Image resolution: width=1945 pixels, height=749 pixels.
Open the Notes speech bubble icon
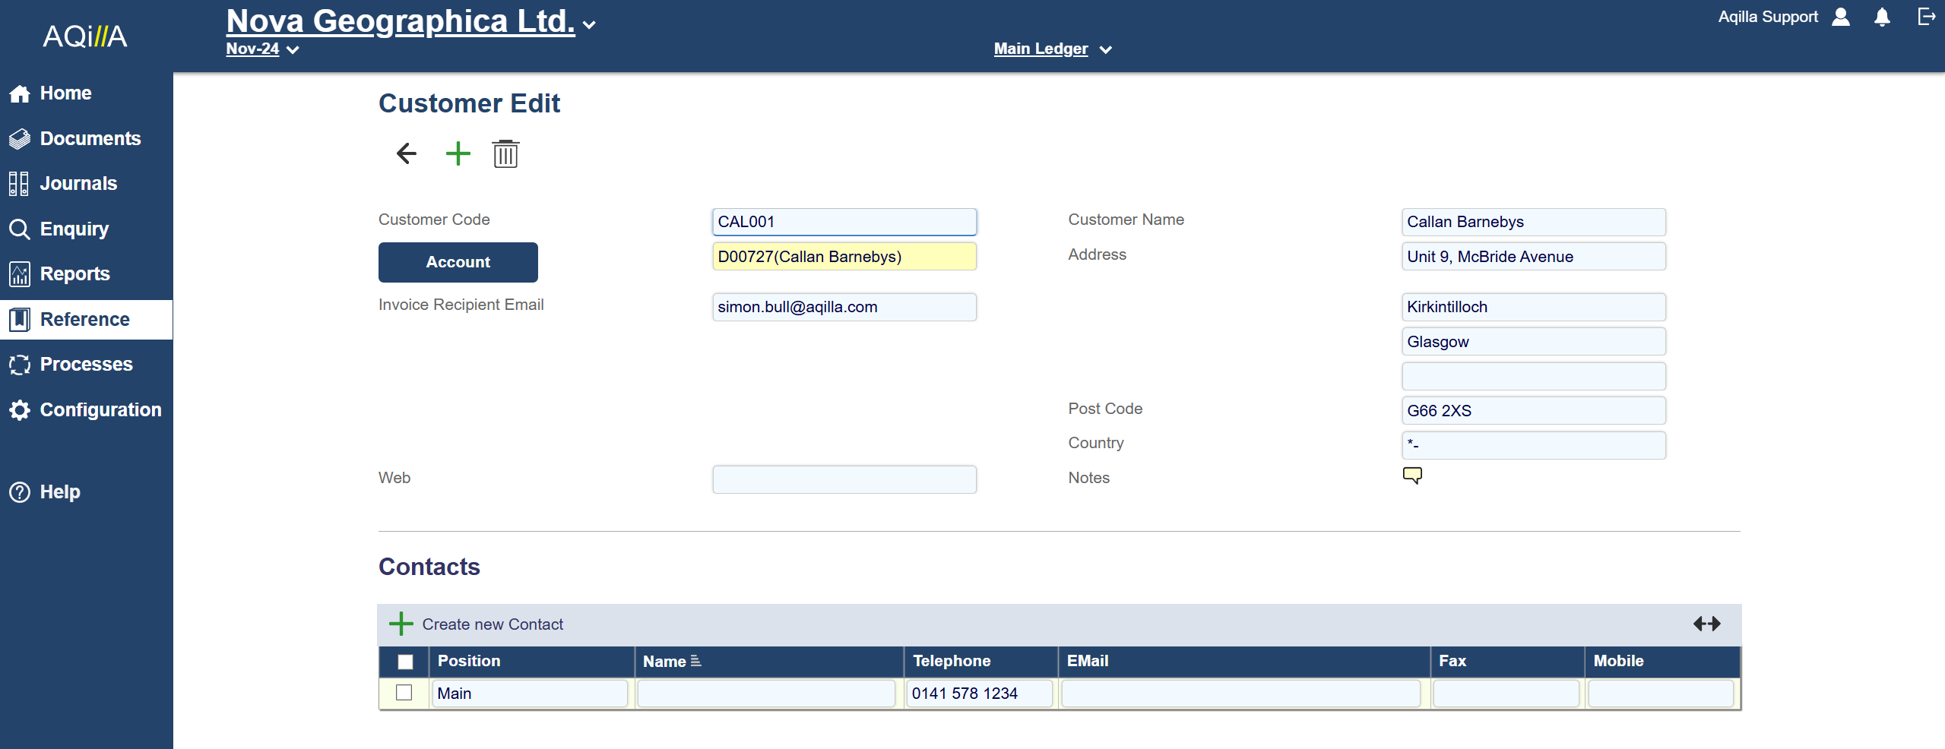(x=1411, y=476)
